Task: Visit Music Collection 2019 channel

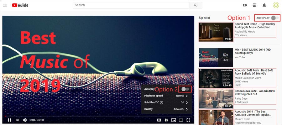Action: (x=248, y=78)
